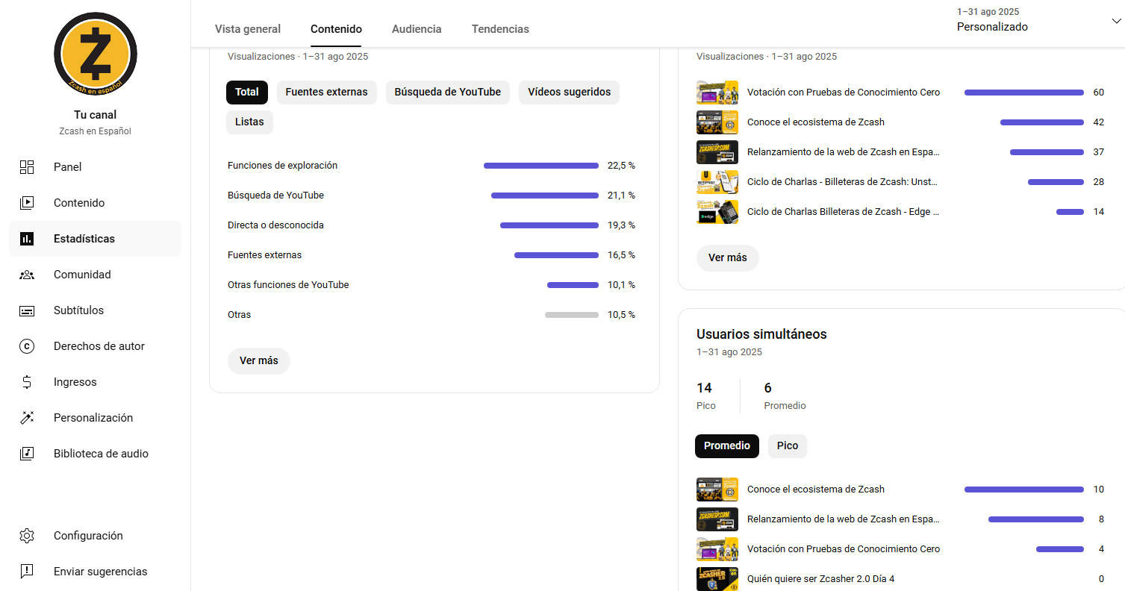Image resolution: width=1125 pixels, height=591 pixels.
Task: Click Votación con Pruebas title with value 4
Action: point(844,549)
